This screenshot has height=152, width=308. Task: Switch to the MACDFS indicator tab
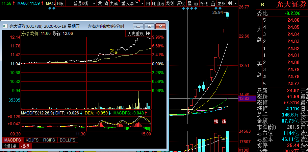click(x=13, y=140)
